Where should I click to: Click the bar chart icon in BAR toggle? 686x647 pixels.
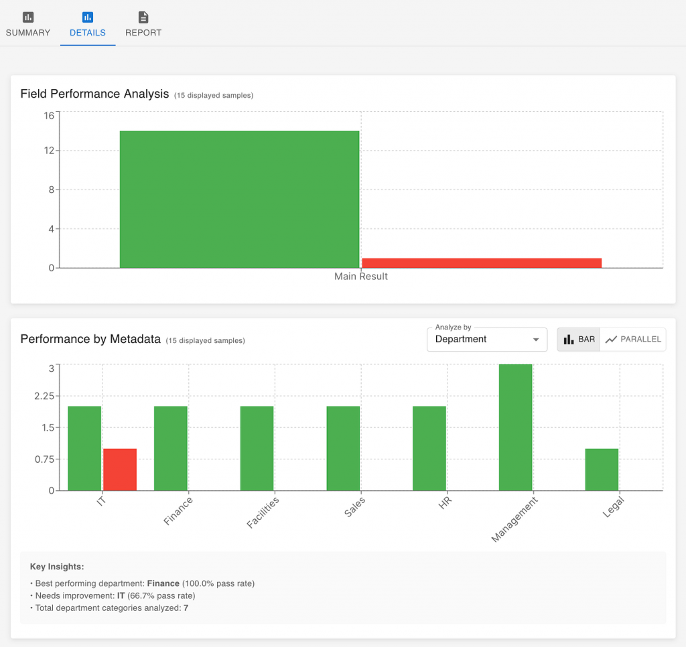(x=569, y=340)
